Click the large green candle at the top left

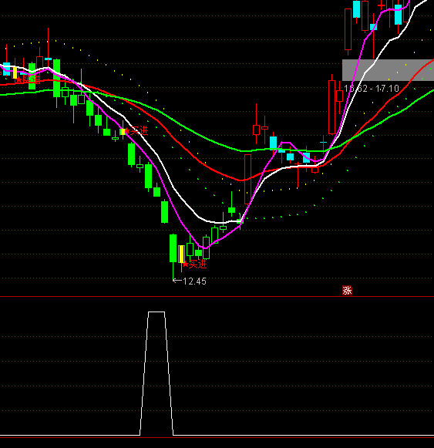coord(56,79)
